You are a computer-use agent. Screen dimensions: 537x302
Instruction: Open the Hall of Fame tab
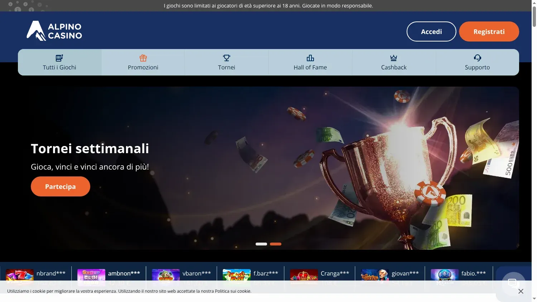click(310, 62)
